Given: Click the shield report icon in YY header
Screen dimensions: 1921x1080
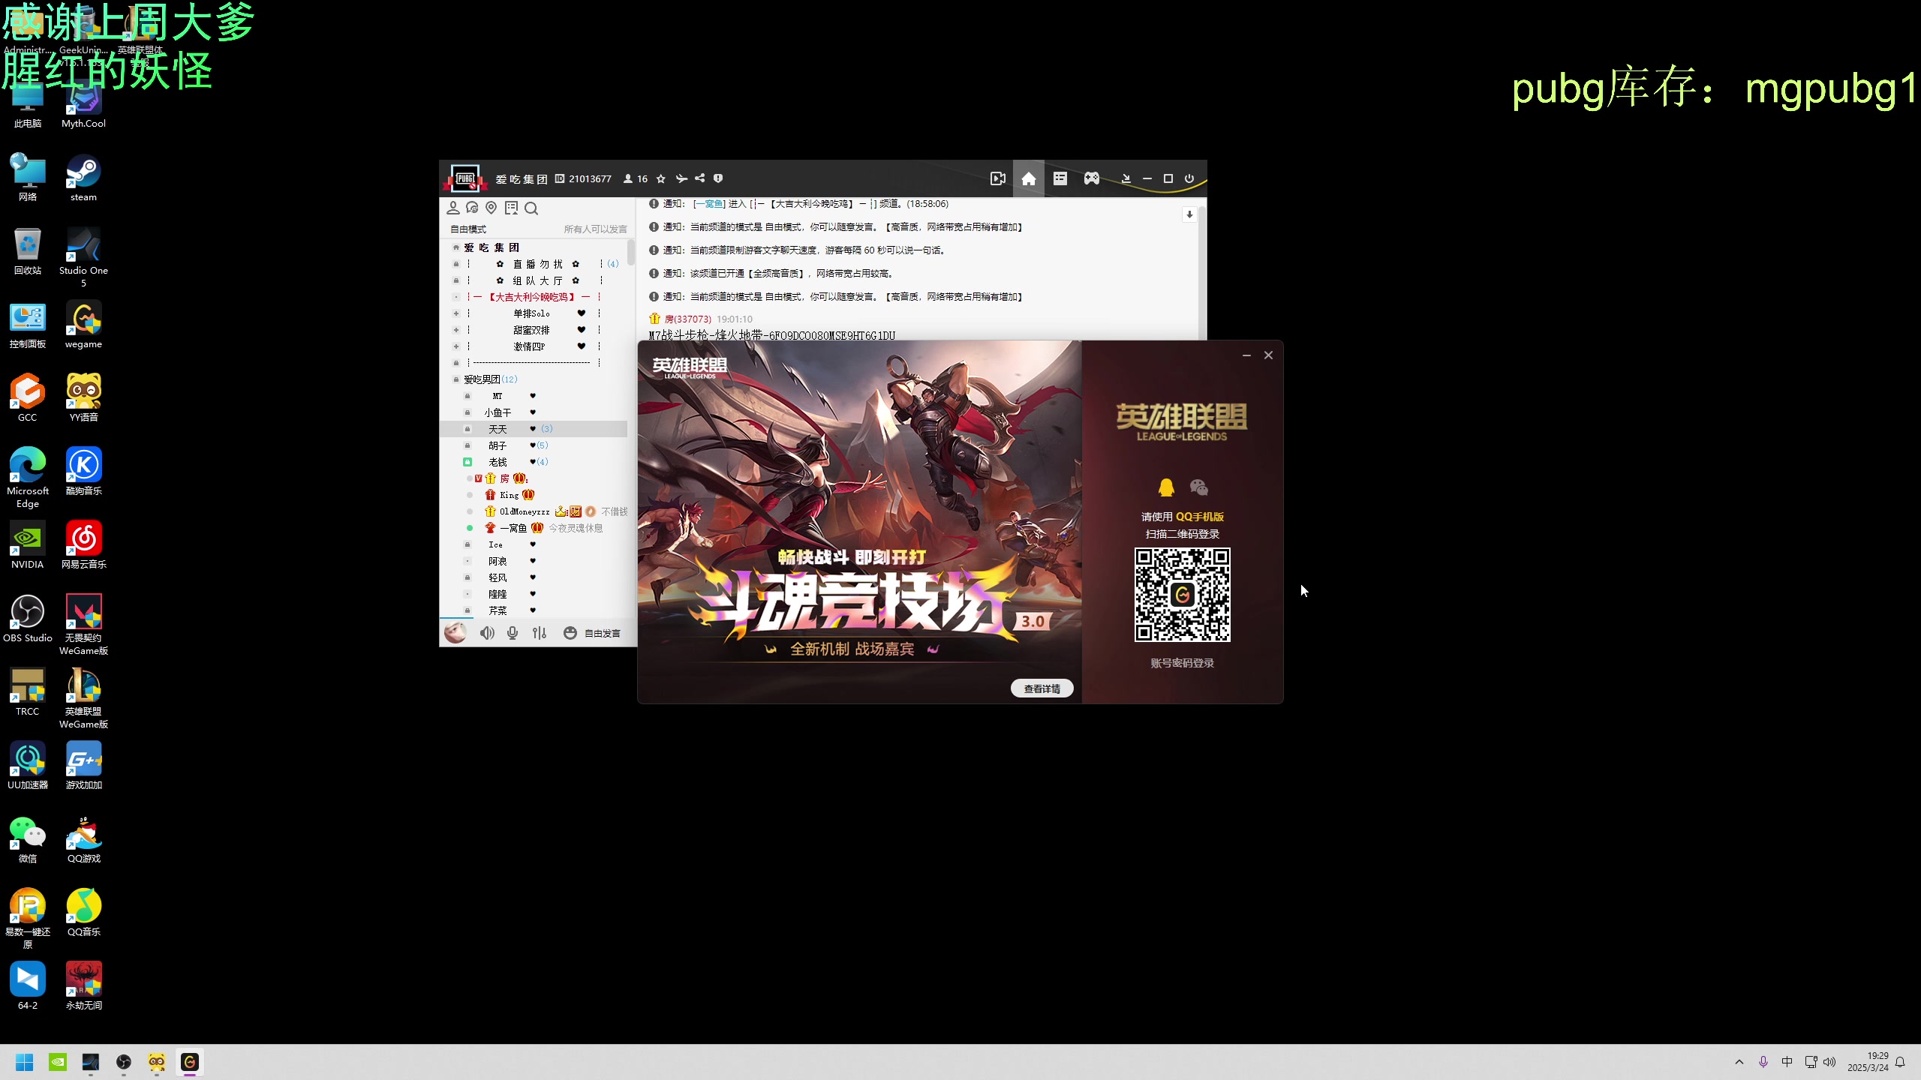Looking at the screenshot, I should [x=718, y=178].
